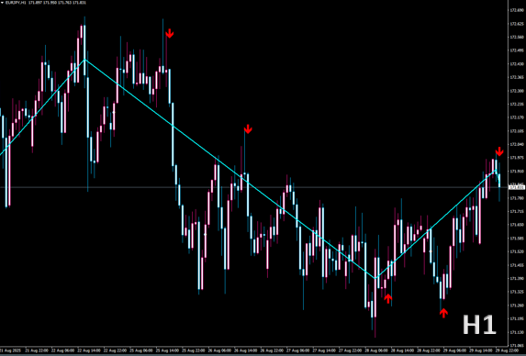
Task: Click the 171.390 price scale label
Action: pos(517,279)
